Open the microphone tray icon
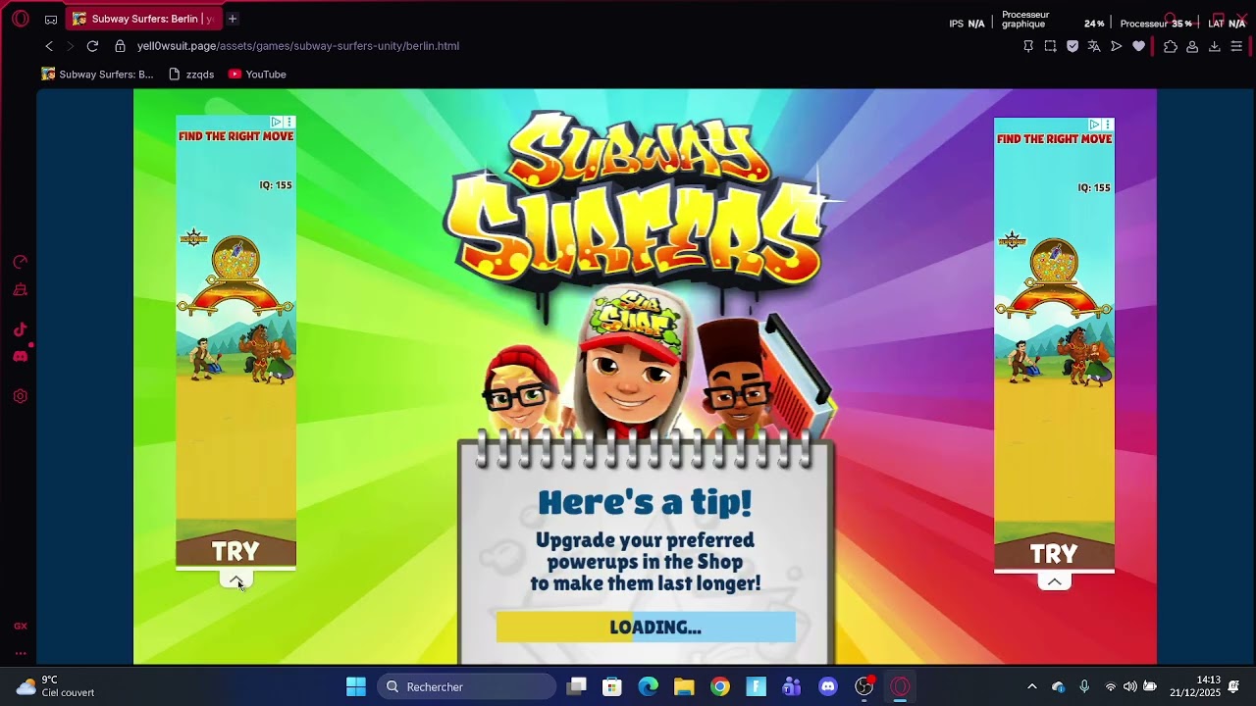Viewport: 1256px width, 706px height. pos(1084,686)
